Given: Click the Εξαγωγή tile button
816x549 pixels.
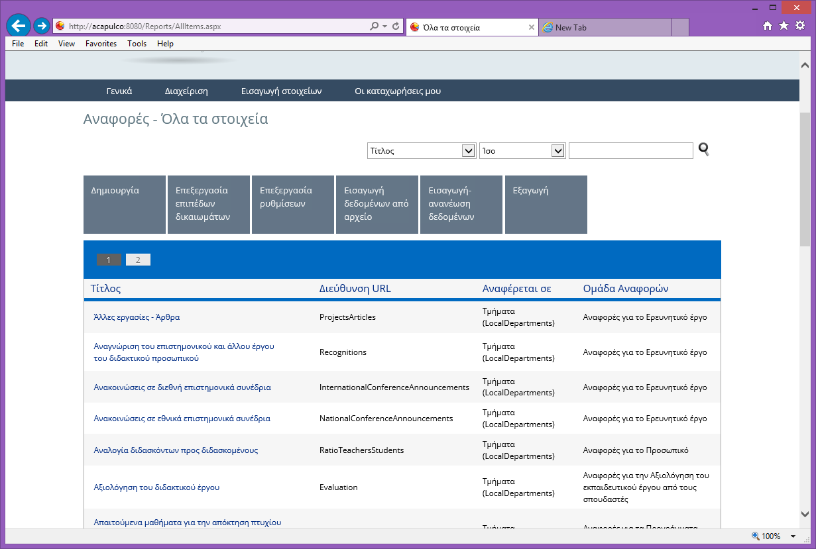Looking at the screenshot, I should pyautogui.click(x=546, y=205).
